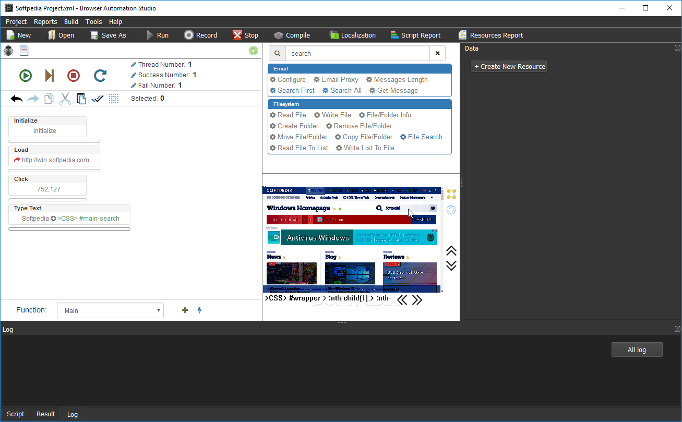The height and width of the screenshot is (422, 682).
Task: Click the green add-function plus icon
Action: [x=185, y=310]
